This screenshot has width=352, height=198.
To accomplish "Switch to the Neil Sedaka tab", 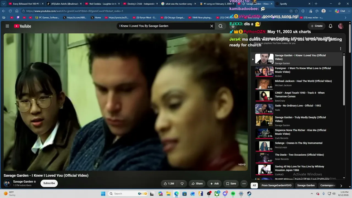I will 102,4.
